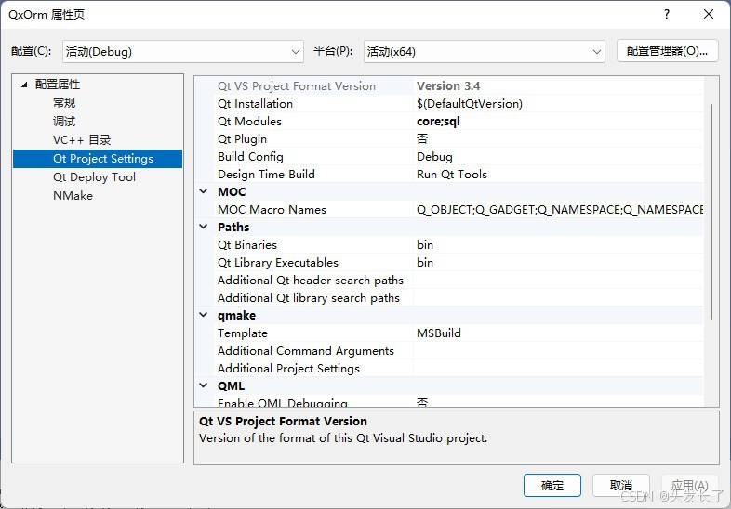Click the help question mark button
The height and width of the screenshot is (509, 731).
pos(667,14)
